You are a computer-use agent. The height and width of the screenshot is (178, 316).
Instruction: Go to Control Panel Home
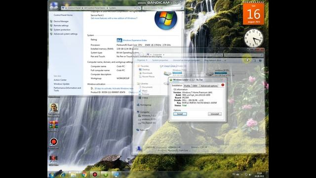point(63,15)
